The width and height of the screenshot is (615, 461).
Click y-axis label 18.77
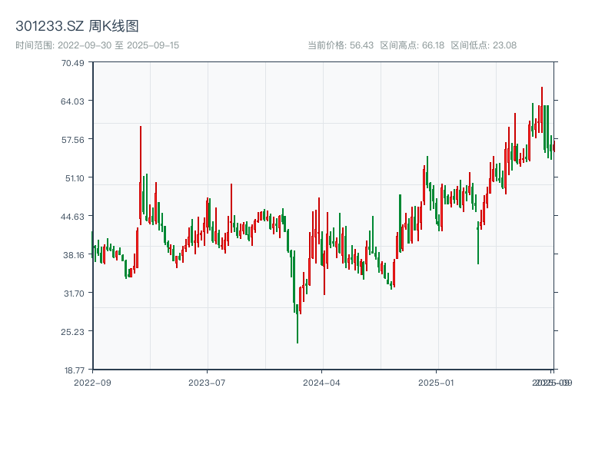pos(74,370)
